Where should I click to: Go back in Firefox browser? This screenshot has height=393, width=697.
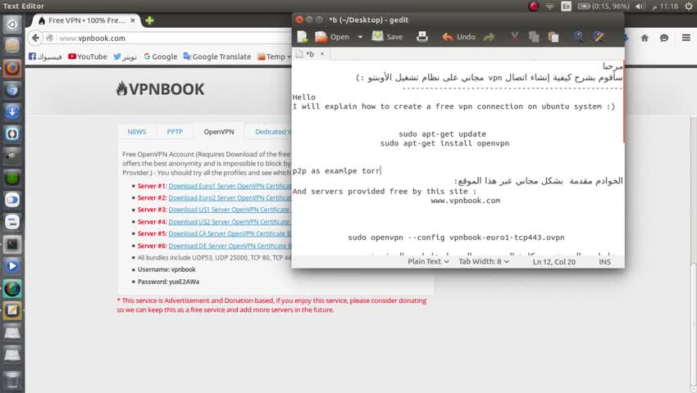(x=35, y=38)
